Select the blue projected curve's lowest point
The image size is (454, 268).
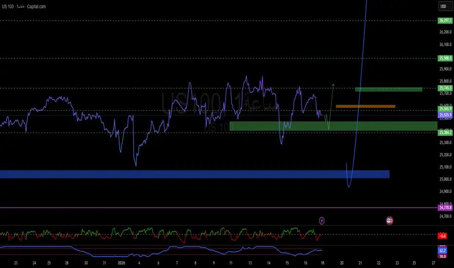tap(349, 187)
